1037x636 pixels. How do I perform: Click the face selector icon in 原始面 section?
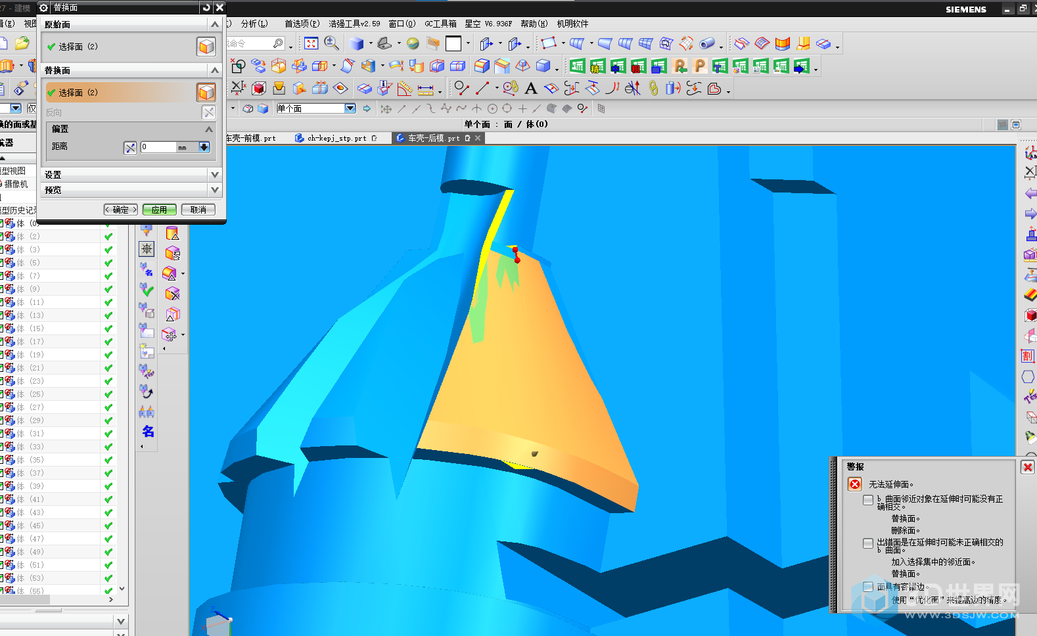[206, 47]
